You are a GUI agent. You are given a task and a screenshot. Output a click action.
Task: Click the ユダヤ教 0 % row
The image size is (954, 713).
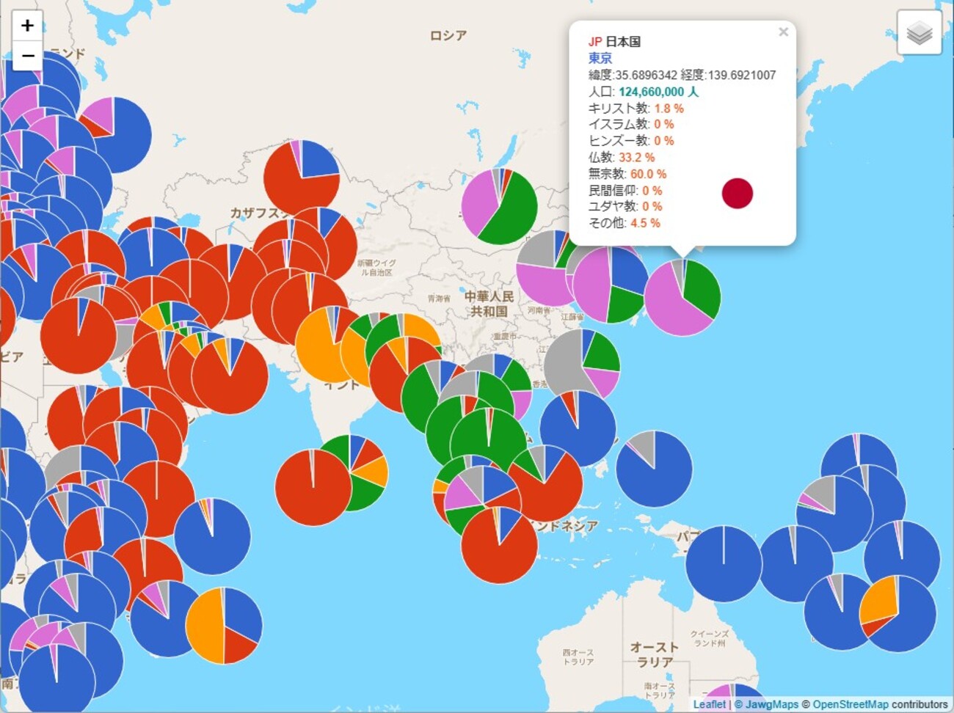(x=625, y=206)
